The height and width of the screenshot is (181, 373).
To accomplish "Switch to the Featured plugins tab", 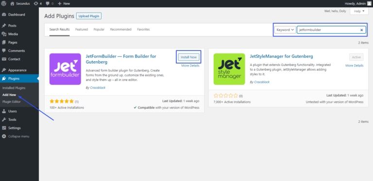I will click(x=82, y=30).
